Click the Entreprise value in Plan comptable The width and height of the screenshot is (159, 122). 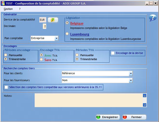(38, 38)
